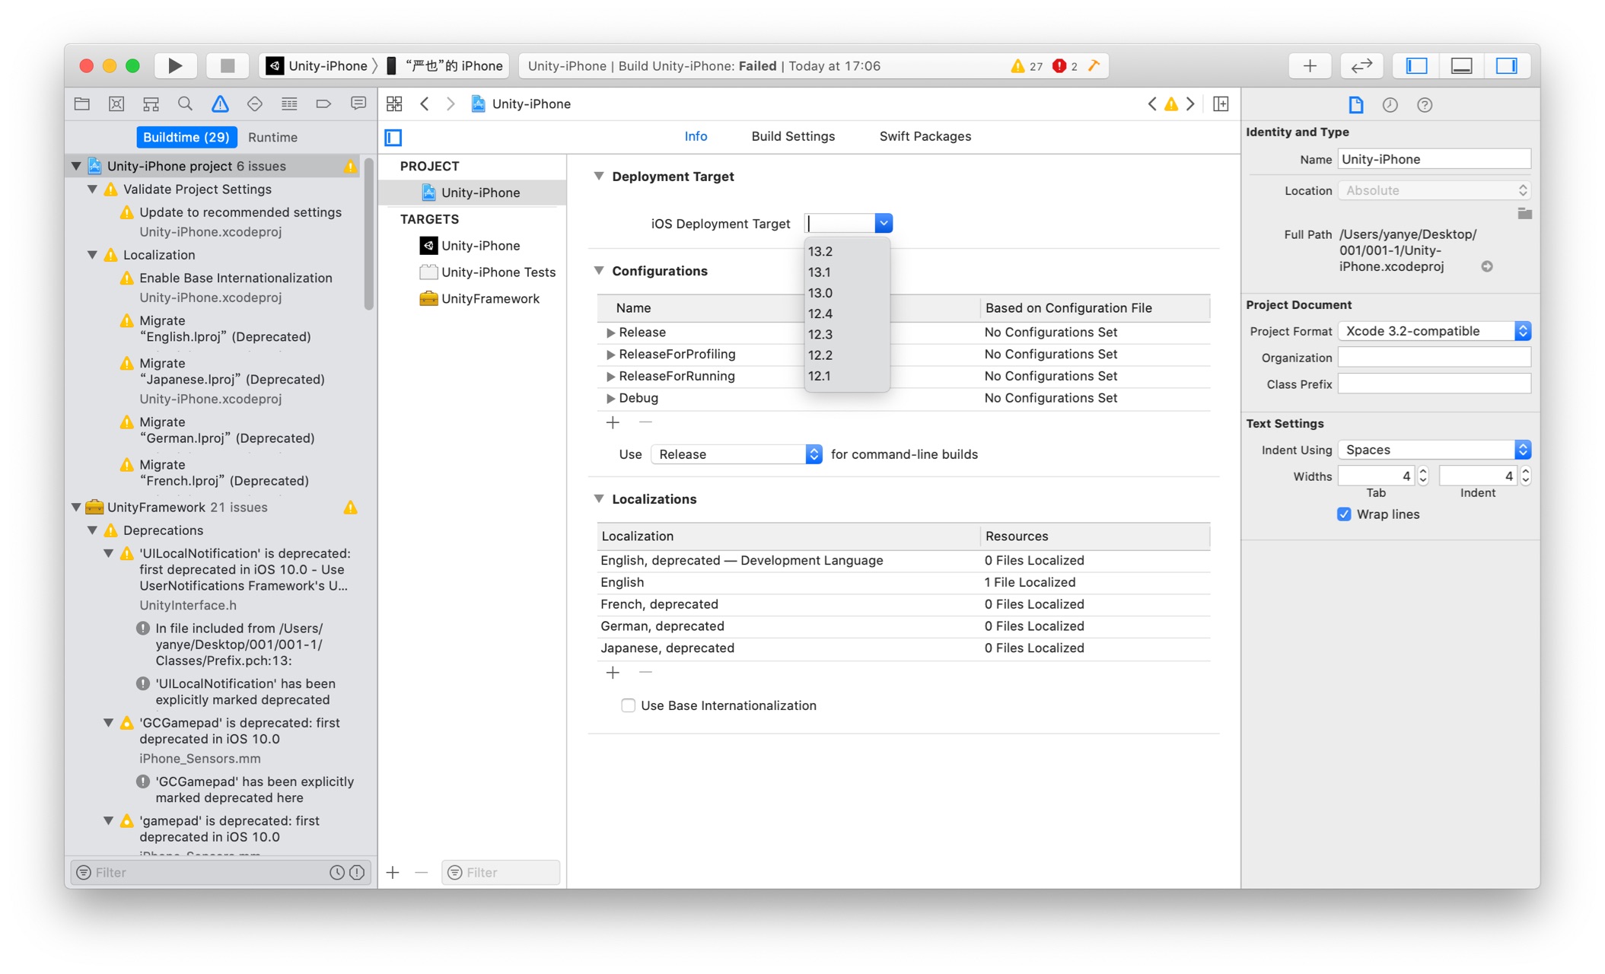Expand the ReleaseForProfiling configuration row
The image size is (1605, 974).
click(610, 355)
